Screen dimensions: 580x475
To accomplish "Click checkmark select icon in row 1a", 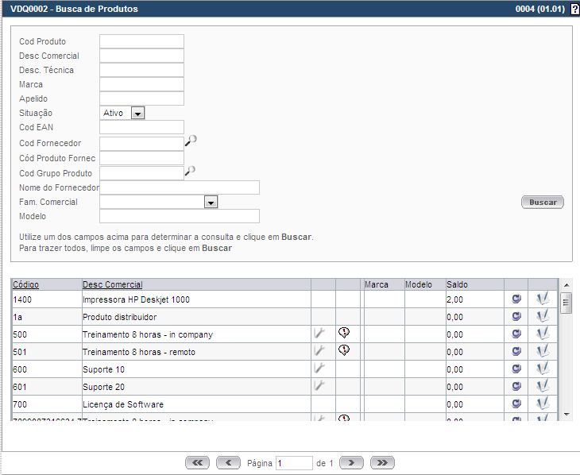I will pyautogui.click(x=543, y=316).
